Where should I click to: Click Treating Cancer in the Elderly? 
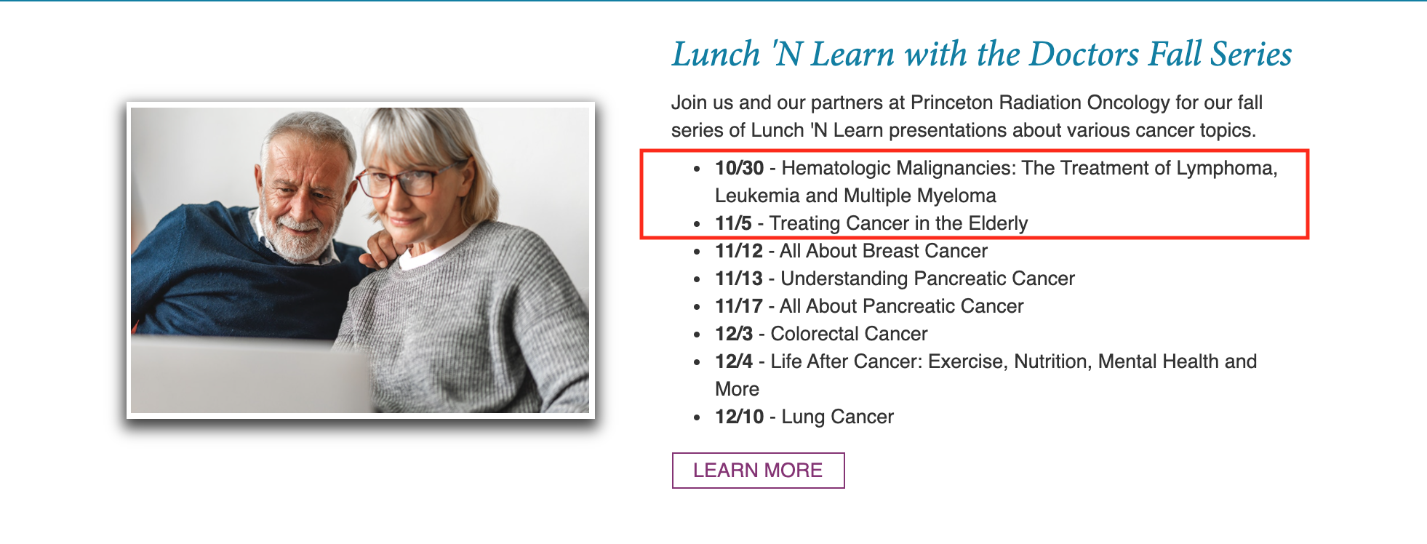(x=898, y=223)
